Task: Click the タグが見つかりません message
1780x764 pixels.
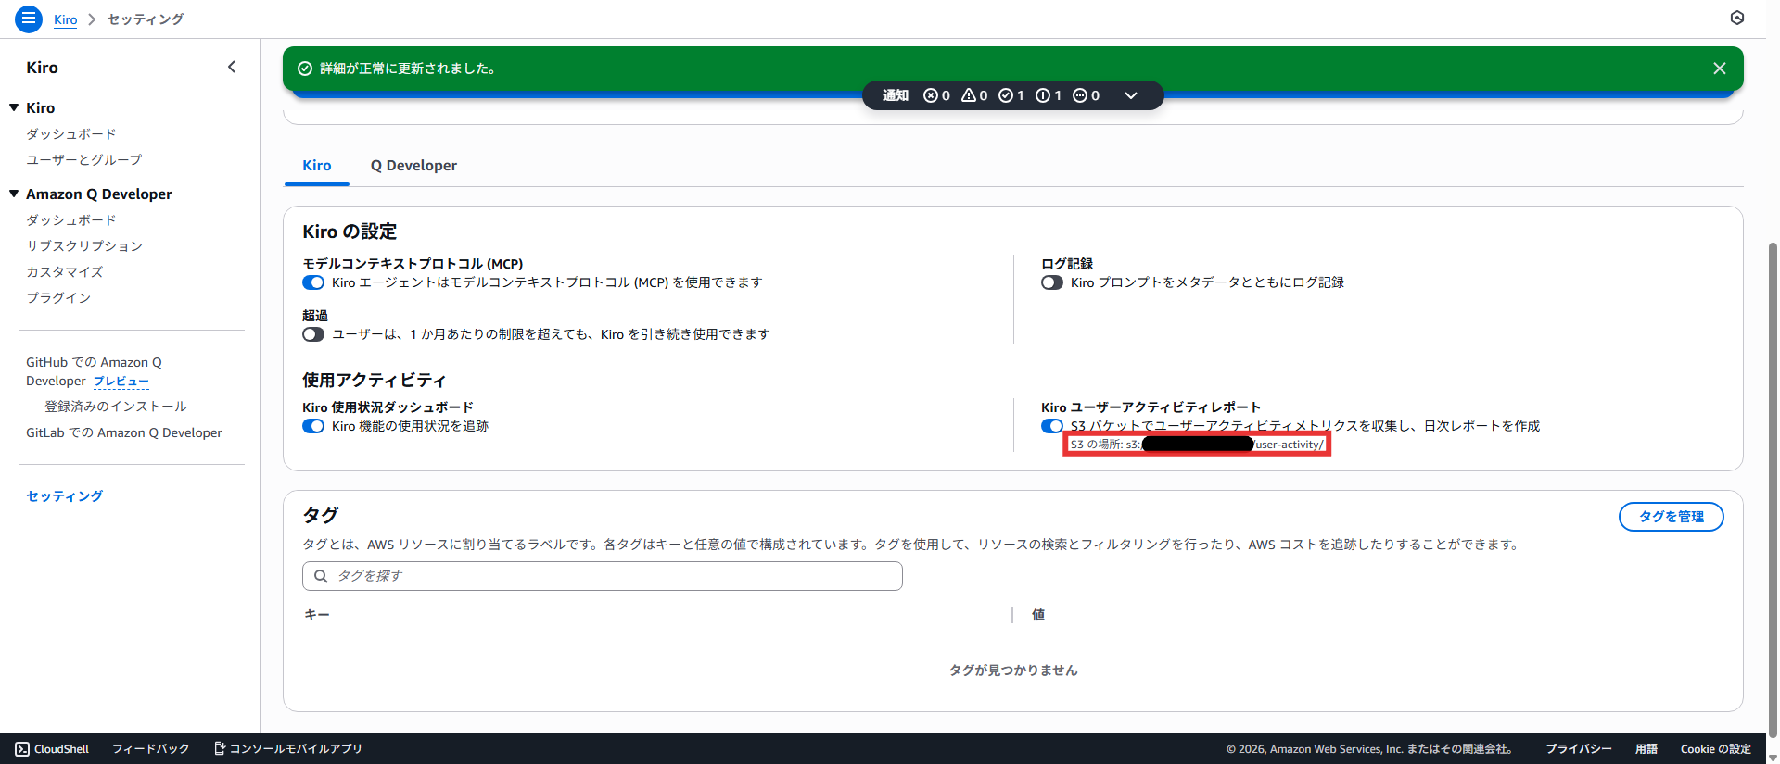Action: coord(1013,670)
